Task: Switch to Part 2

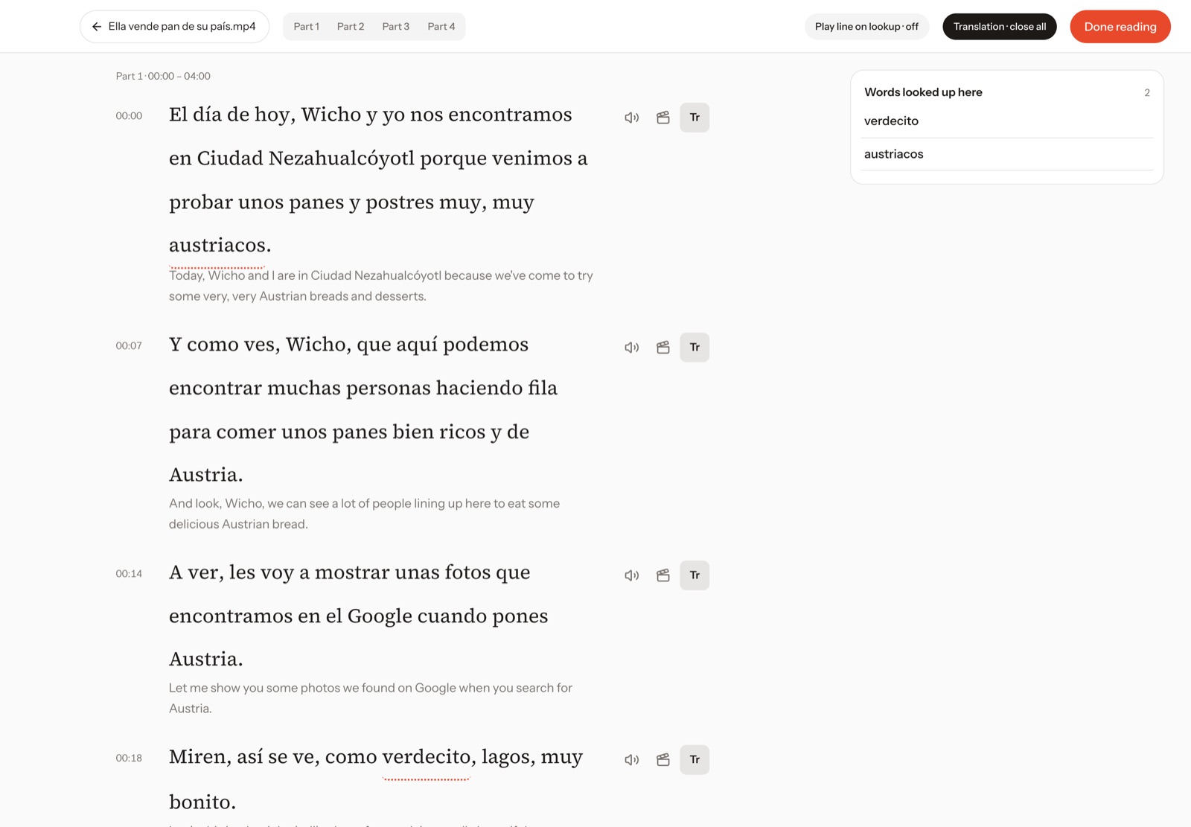Action: 351,27
